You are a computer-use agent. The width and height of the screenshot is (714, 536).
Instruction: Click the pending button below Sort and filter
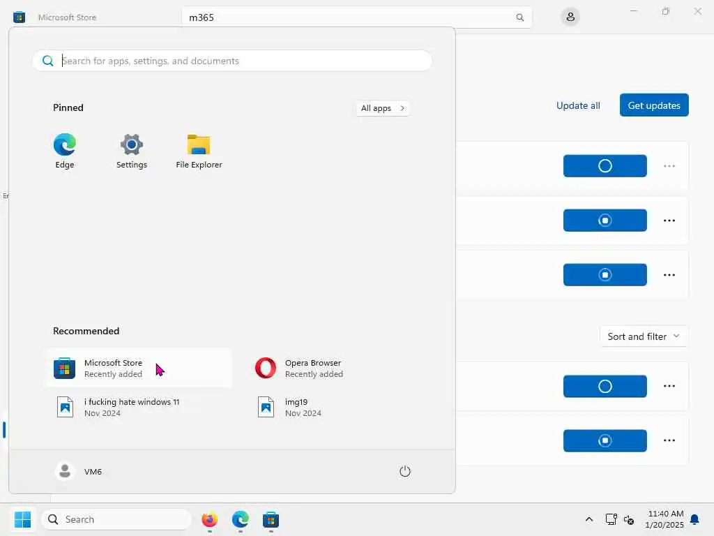(605, 386)
